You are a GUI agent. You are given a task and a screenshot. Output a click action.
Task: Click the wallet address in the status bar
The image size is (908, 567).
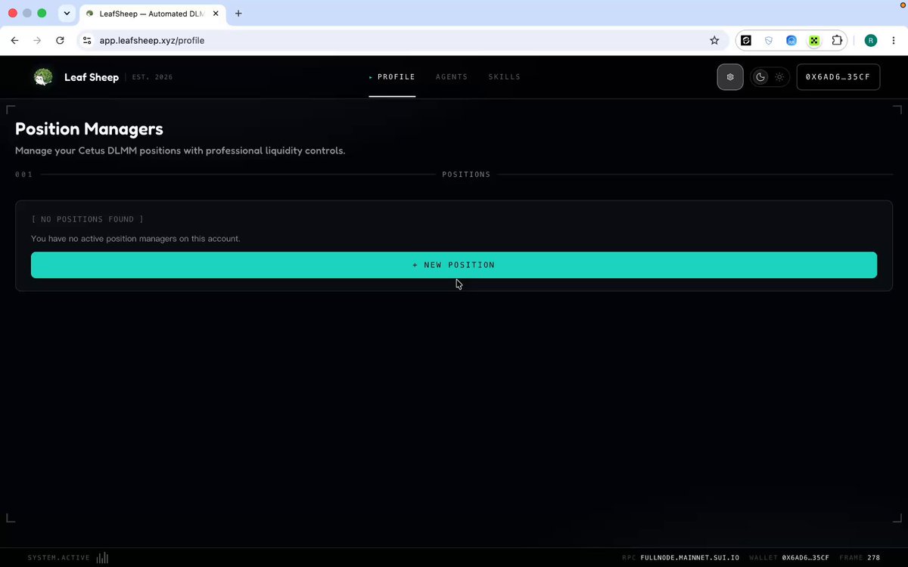806,558
